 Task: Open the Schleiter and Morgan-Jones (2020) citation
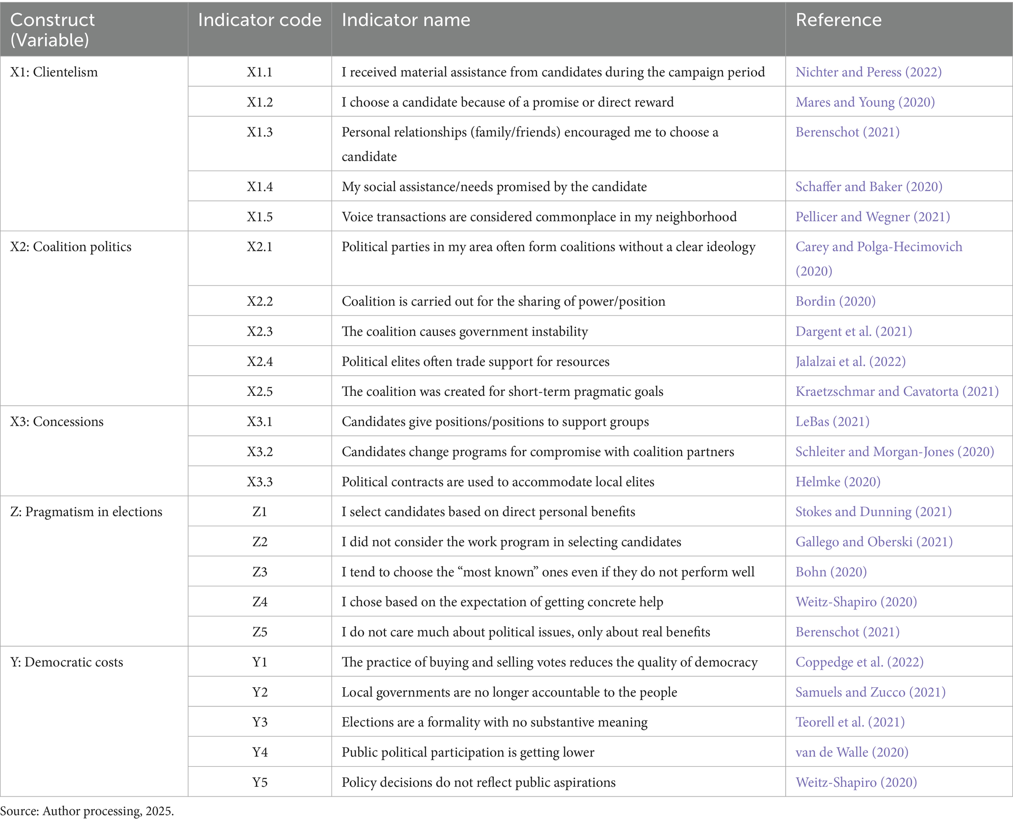(894, 452)
